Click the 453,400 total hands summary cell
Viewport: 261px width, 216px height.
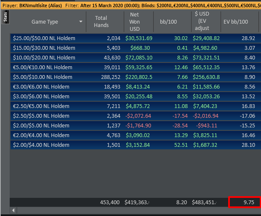click(x=110, y=202)
